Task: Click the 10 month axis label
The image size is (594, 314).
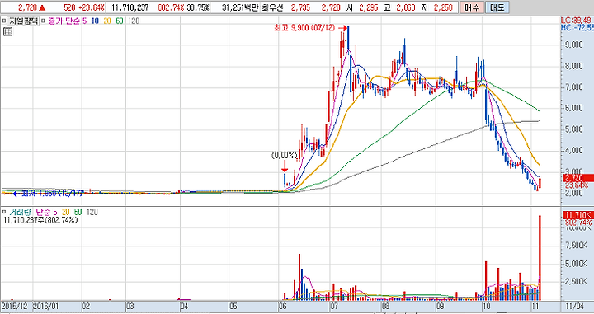Action: pos(486,306)
